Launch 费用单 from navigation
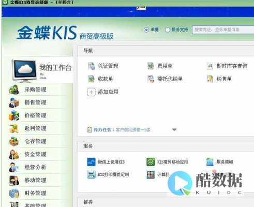The image size is (254, 207). tap(160, 66)
